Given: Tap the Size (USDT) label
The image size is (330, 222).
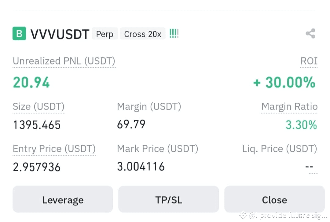Looking at the screenshot, I should pos(39,107).
